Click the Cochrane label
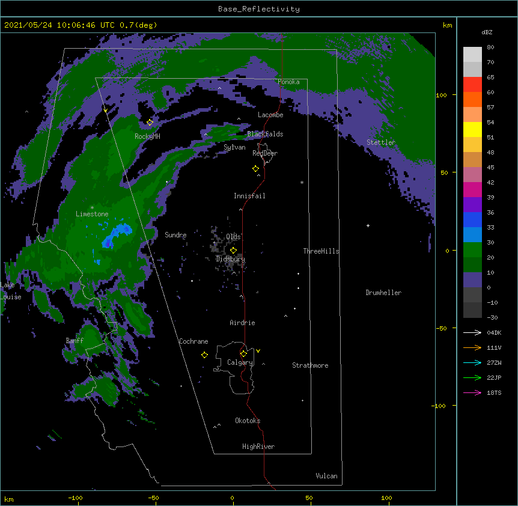The height and width of the screenshot is (506, 518). pos(193,341)
